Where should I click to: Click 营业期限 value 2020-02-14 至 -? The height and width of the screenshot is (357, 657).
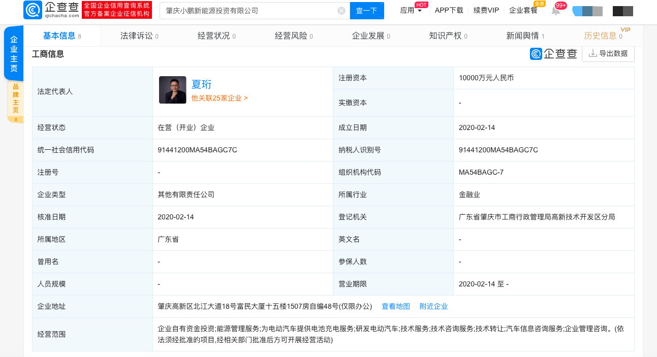click(483, 284)
